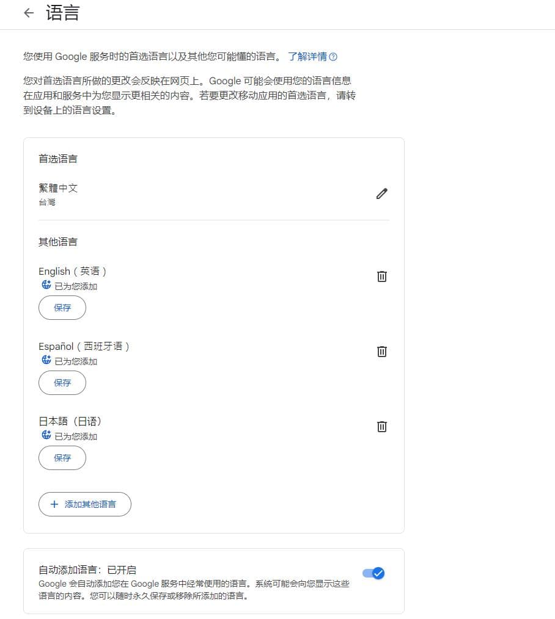This screenshot has height=619, width=555.
Task: Click the help circle icon beside 了解详情
Action: coord(333,57)
